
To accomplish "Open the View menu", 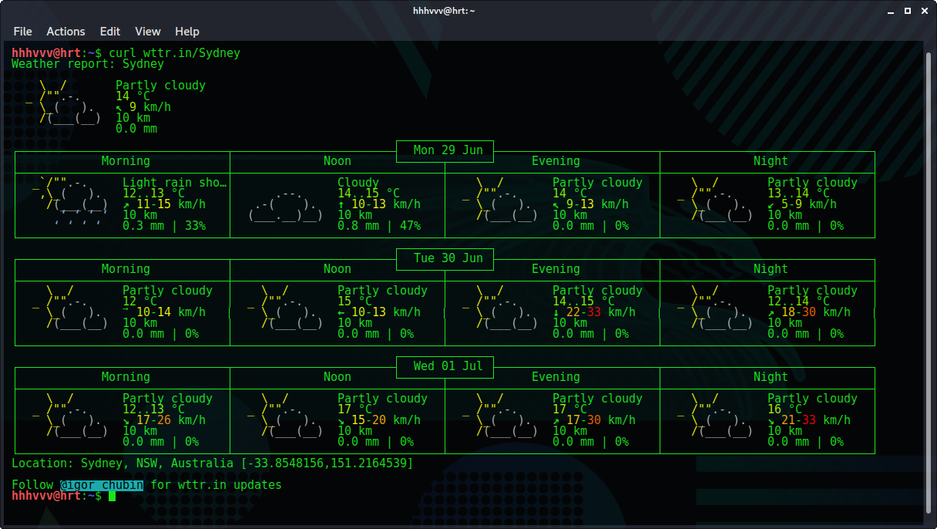I will 148,32.
